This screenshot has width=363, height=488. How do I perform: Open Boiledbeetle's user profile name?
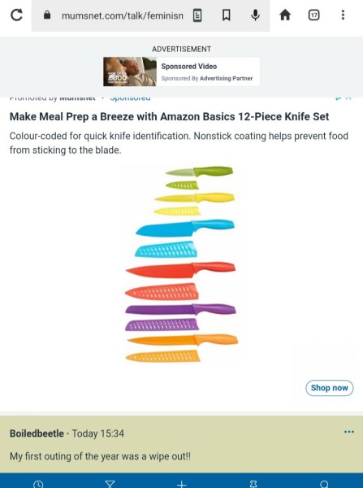tap(37, 434)
